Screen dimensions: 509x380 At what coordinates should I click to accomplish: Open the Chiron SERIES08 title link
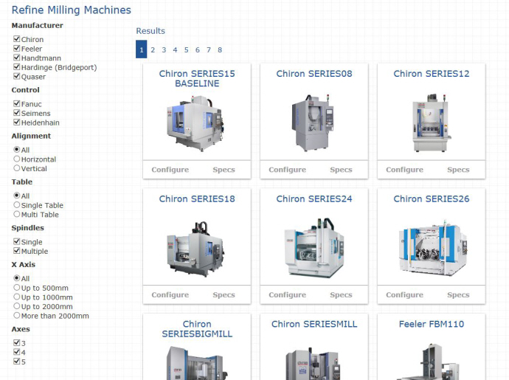click(314, 74)
